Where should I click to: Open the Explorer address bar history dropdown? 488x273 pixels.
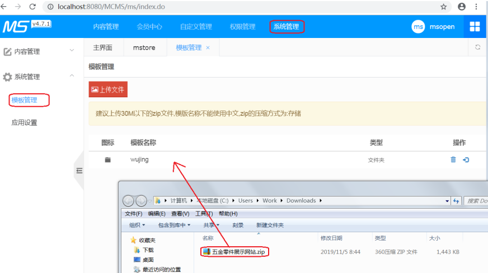pos(447,201)
